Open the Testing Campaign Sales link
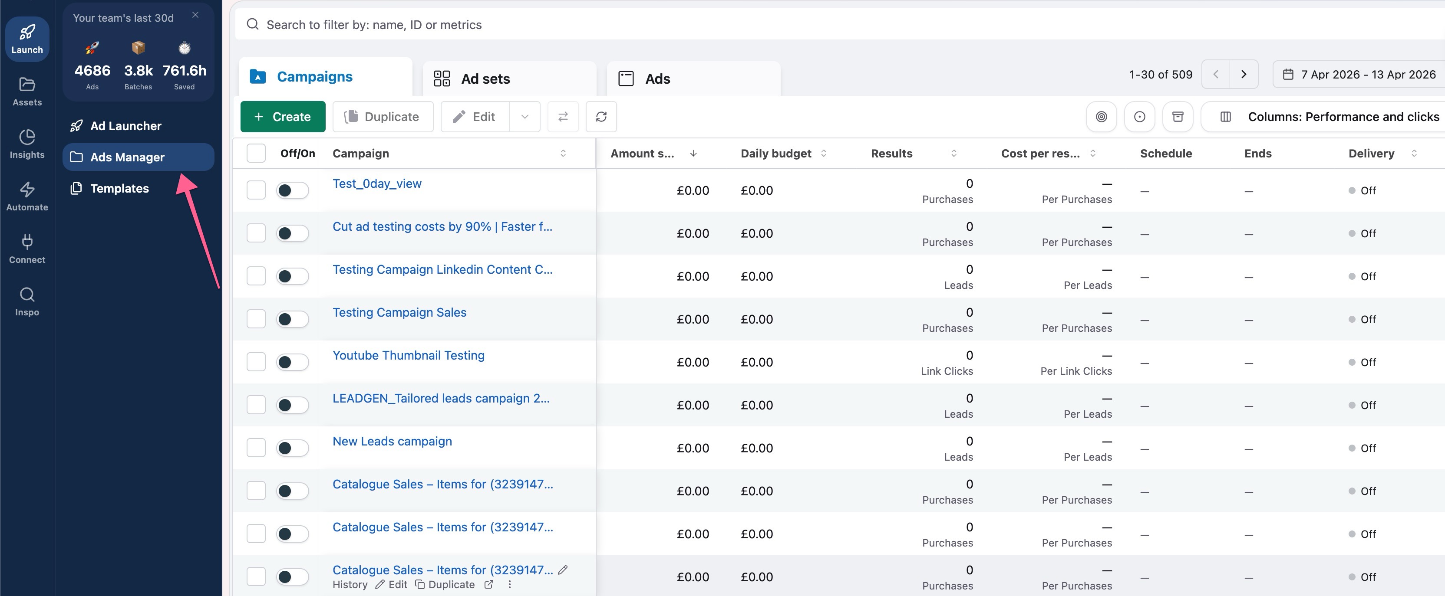The width and height of the screenshot is (1445, 596). 399,312
